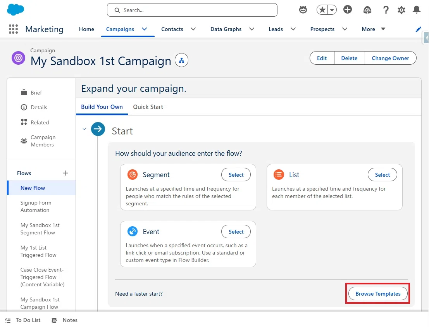
Task: Add a flow with the plus icon
Action: coord(65,173)
